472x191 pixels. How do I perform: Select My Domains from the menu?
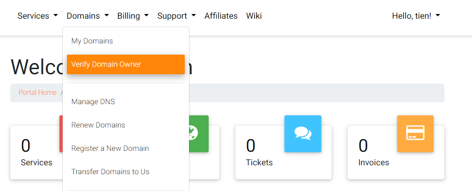pyautogui.click(x=92, y=41)
